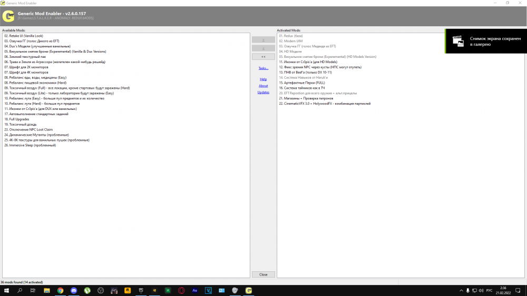Select activated '21. Магазины + Проверка патронов'
This screenshot has height=296, width=527.
click(x=306, y=98)
